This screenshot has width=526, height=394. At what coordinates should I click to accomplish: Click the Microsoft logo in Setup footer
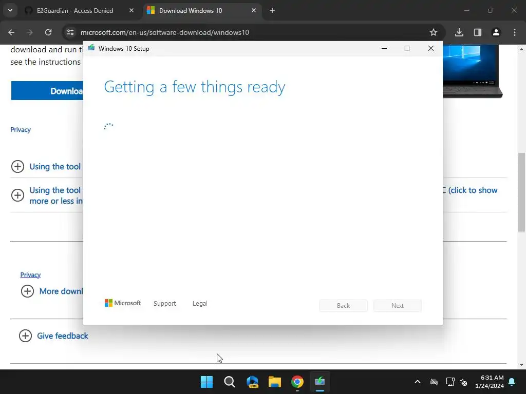(x=123, y=303)
